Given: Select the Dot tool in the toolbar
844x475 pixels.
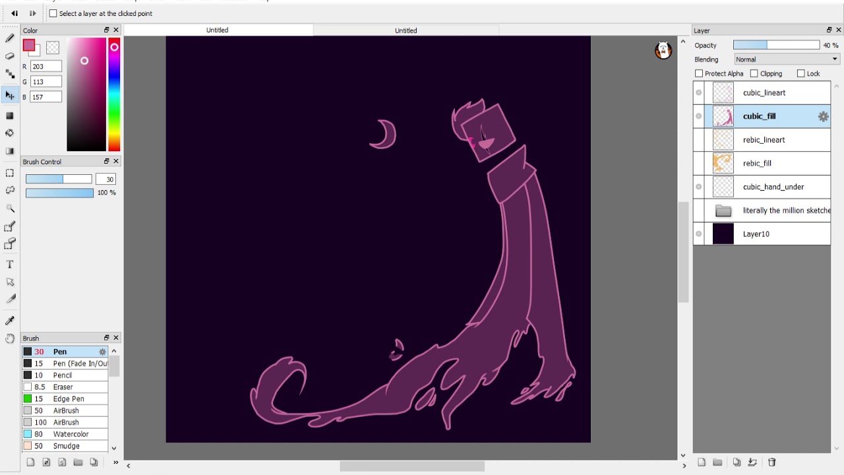Looking at the screenshot, I should pyautogui.click(x=10, y=74).
